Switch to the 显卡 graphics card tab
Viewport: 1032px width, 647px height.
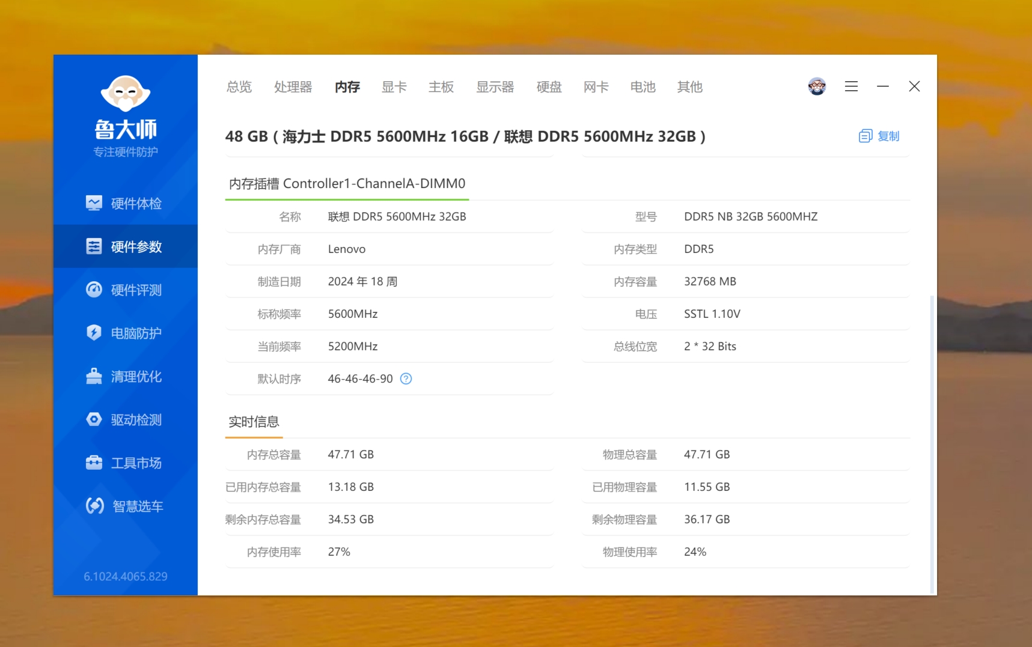click(x=394, y=87)
